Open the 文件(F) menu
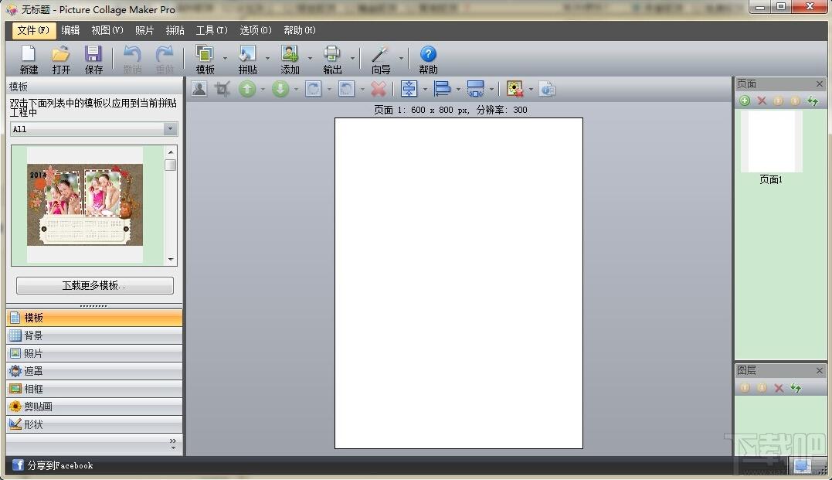This screenshot has width=832, height=480. pos(33,30)
